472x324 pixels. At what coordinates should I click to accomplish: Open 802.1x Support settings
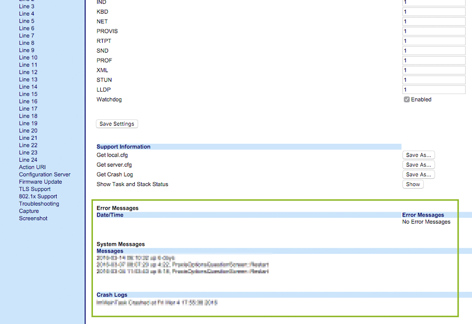coord(38,196)
